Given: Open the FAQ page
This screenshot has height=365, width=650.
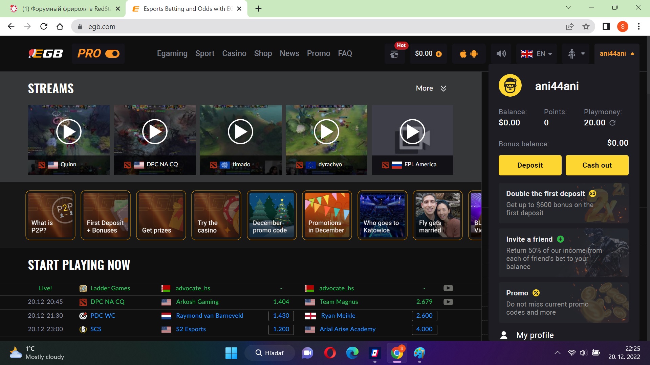Looking at the screenshot, I should click(345, 53).
